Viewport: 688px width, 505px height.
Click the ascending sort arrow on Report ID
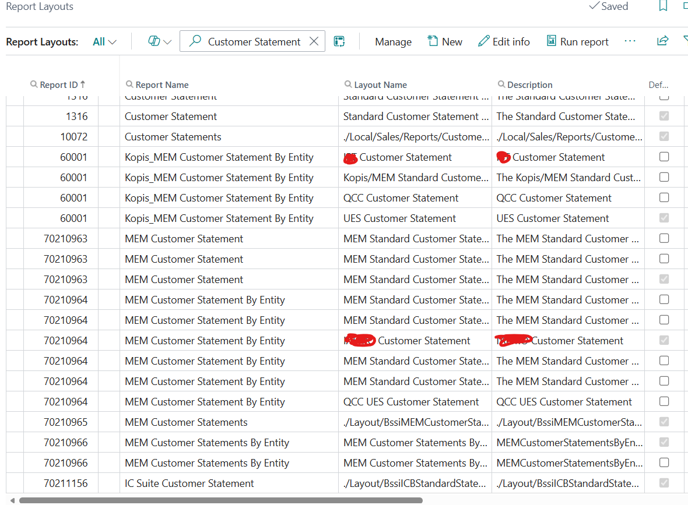pyautogui.click(x=82, y=84)
